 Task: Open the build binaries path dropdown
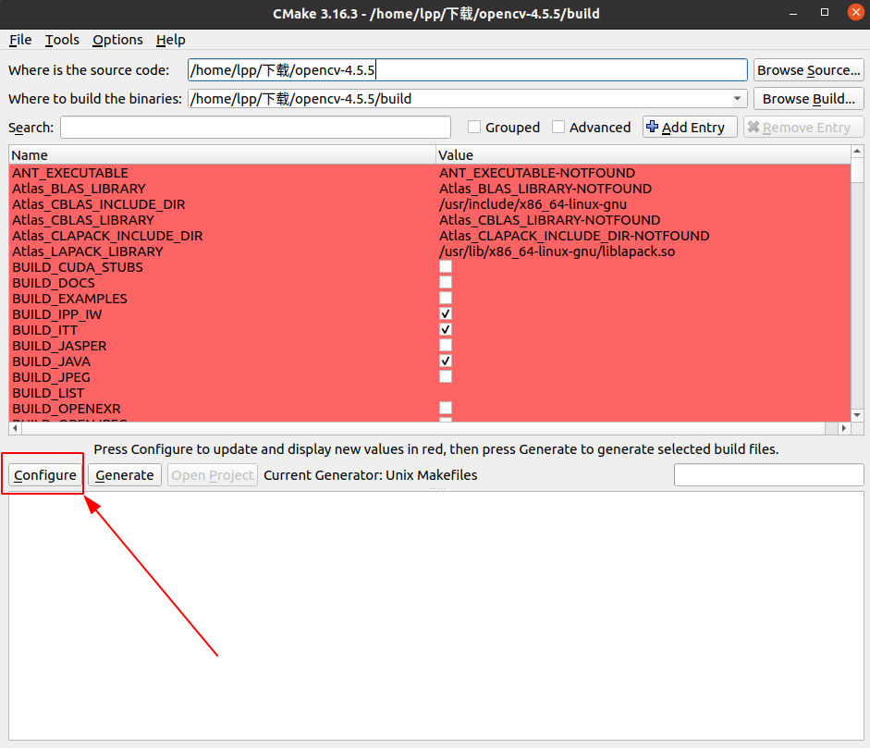[737, 99]
